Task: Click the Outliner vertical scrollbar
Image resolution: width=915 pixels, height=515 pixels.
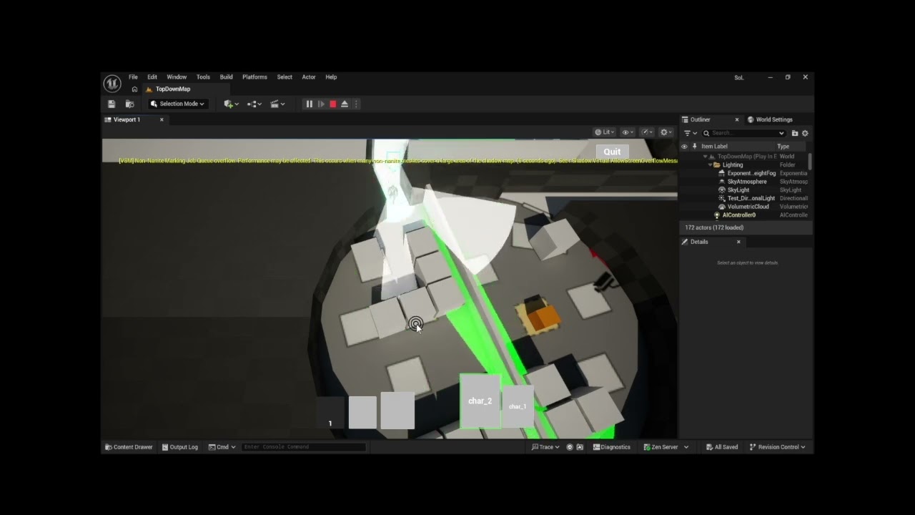Action: click(x=811, y=162)
